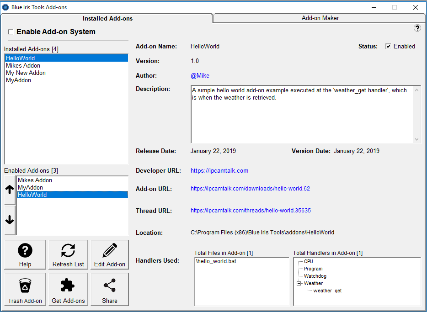Image resolution: width=427 pixels, height=312 pixels.
Task: Collapse the Weather handler tree node
Action: pos(299,283)
